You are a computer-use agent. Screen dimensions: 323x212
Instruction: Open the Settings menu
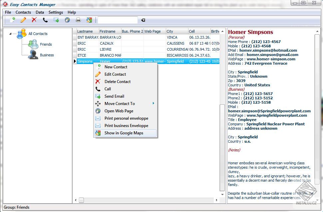(56, 12)
